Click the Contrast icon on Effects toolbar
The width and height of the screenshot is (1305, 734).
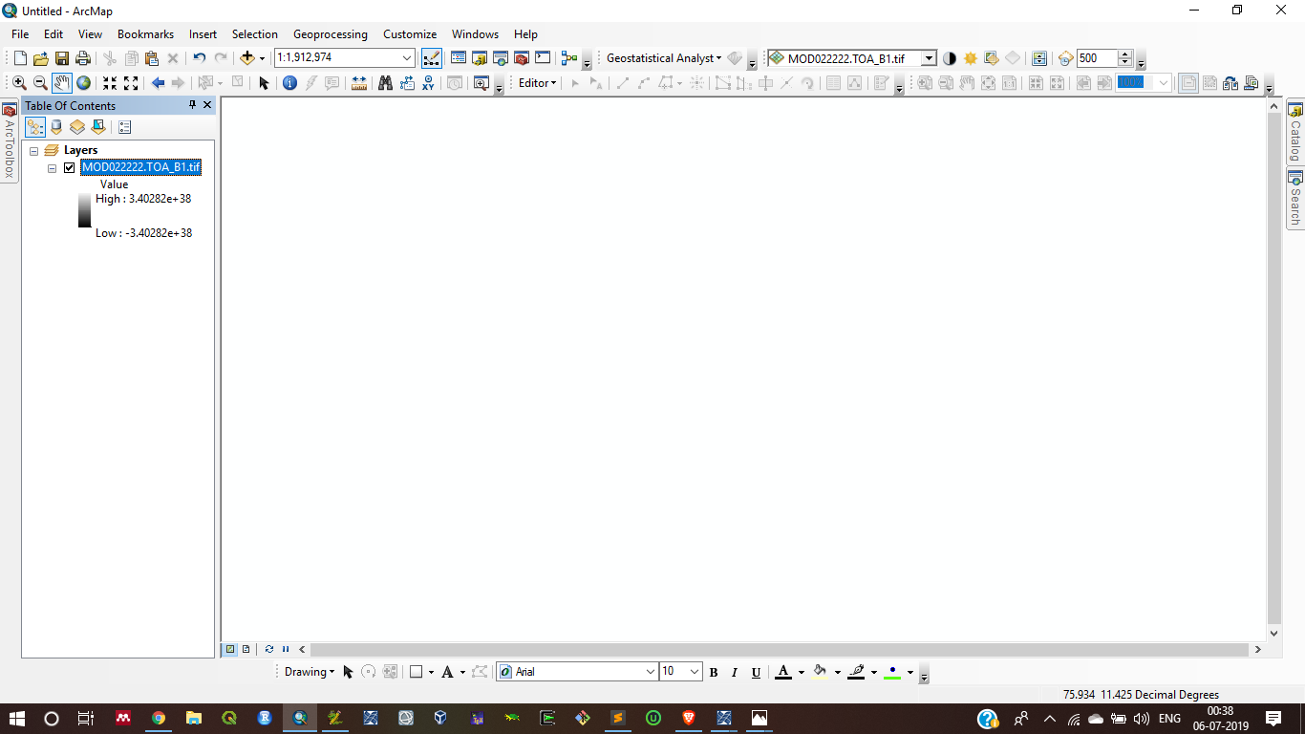(950, 58)
